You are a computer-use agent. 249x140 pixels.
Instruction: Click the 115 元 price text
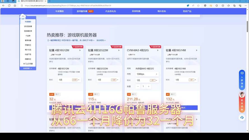pos(92,99)
